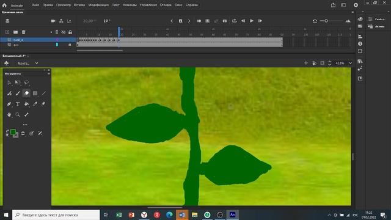Select the Line tool

[43, 94]
